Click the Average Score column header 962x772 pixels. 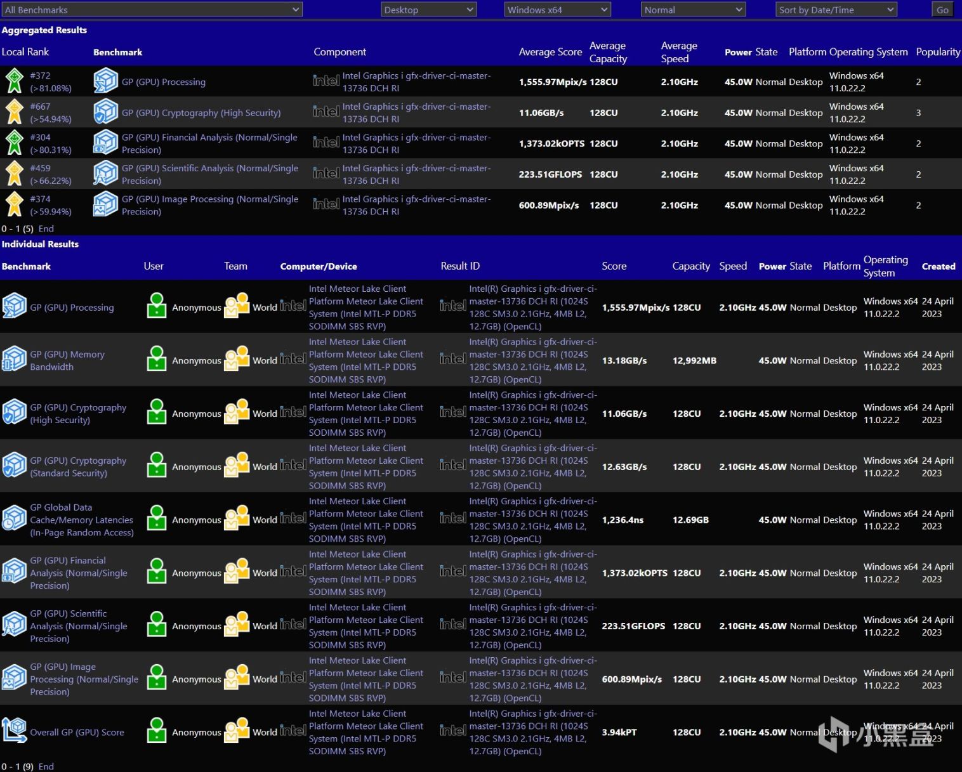click(550, 52)
